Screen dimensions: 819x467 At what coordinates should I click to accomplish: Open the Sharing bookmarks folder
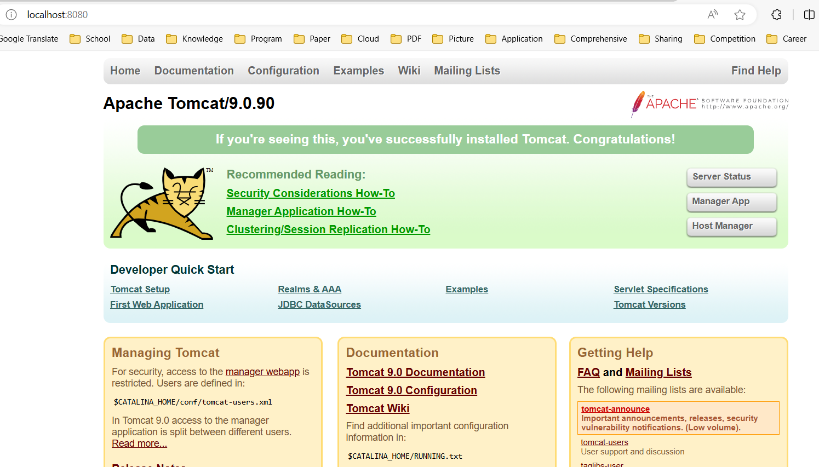[x=661, y=39]
